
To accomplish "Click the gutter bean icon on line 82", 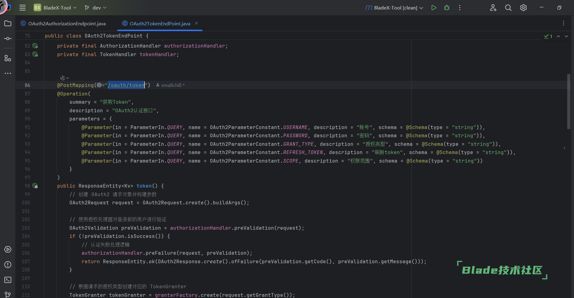I will point(35,46).
